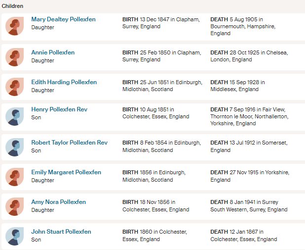305x250 pixels.
Task: Select Amy Nora Pollexfen's avatar icon
Action: pyautogui.click(x=15, y=206)
